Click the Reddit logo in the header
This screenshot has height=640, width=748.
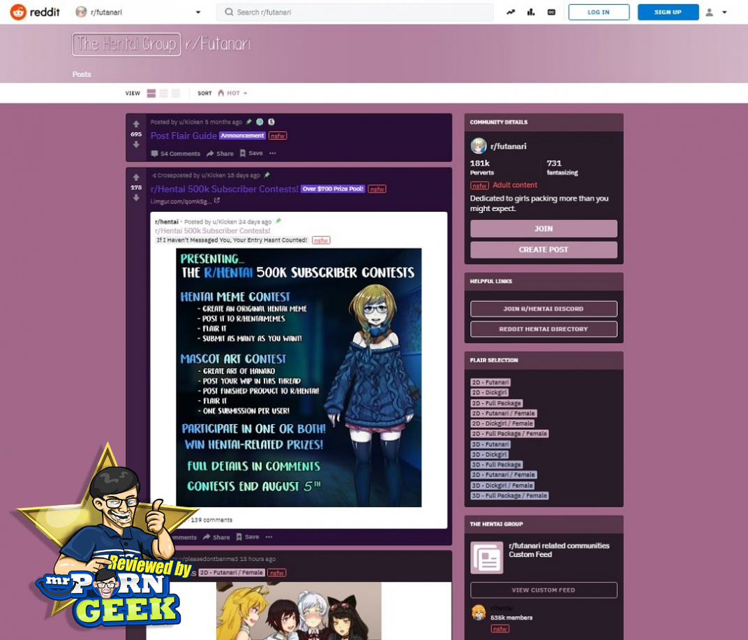[x=34, y=12]
